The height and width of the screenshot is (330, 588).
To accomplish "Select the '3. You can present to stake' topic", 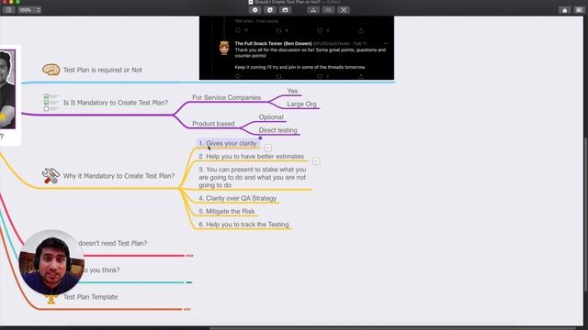I will point(253,177).
